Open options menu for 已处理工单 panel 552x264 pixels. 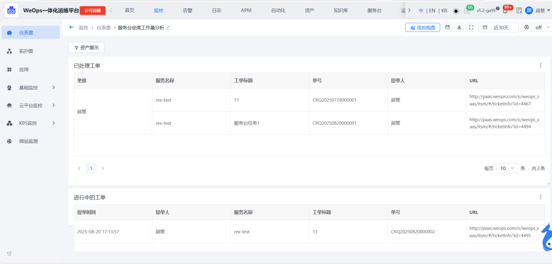coord(540,65)
